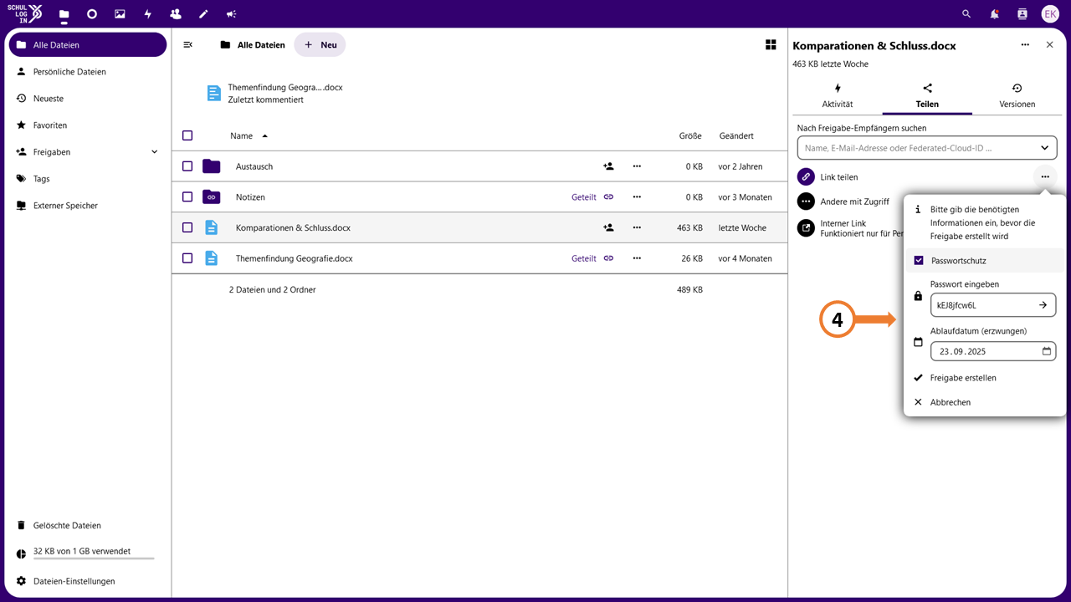Open the EK user avatar menu
1071x602 pixels.
[1050, 14]
